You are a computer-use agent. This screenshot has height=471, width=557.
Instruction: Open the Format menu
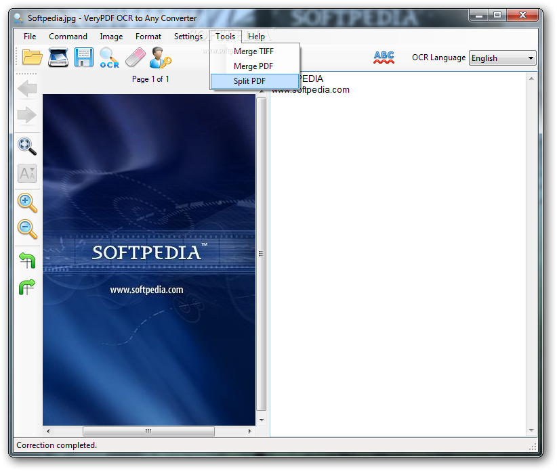point(148,37)
